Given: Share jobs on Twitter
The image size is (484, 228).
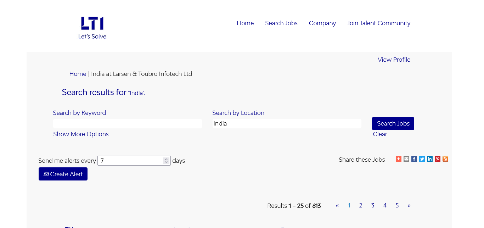Looking at the screenshot, I should (x=422, y=159).
